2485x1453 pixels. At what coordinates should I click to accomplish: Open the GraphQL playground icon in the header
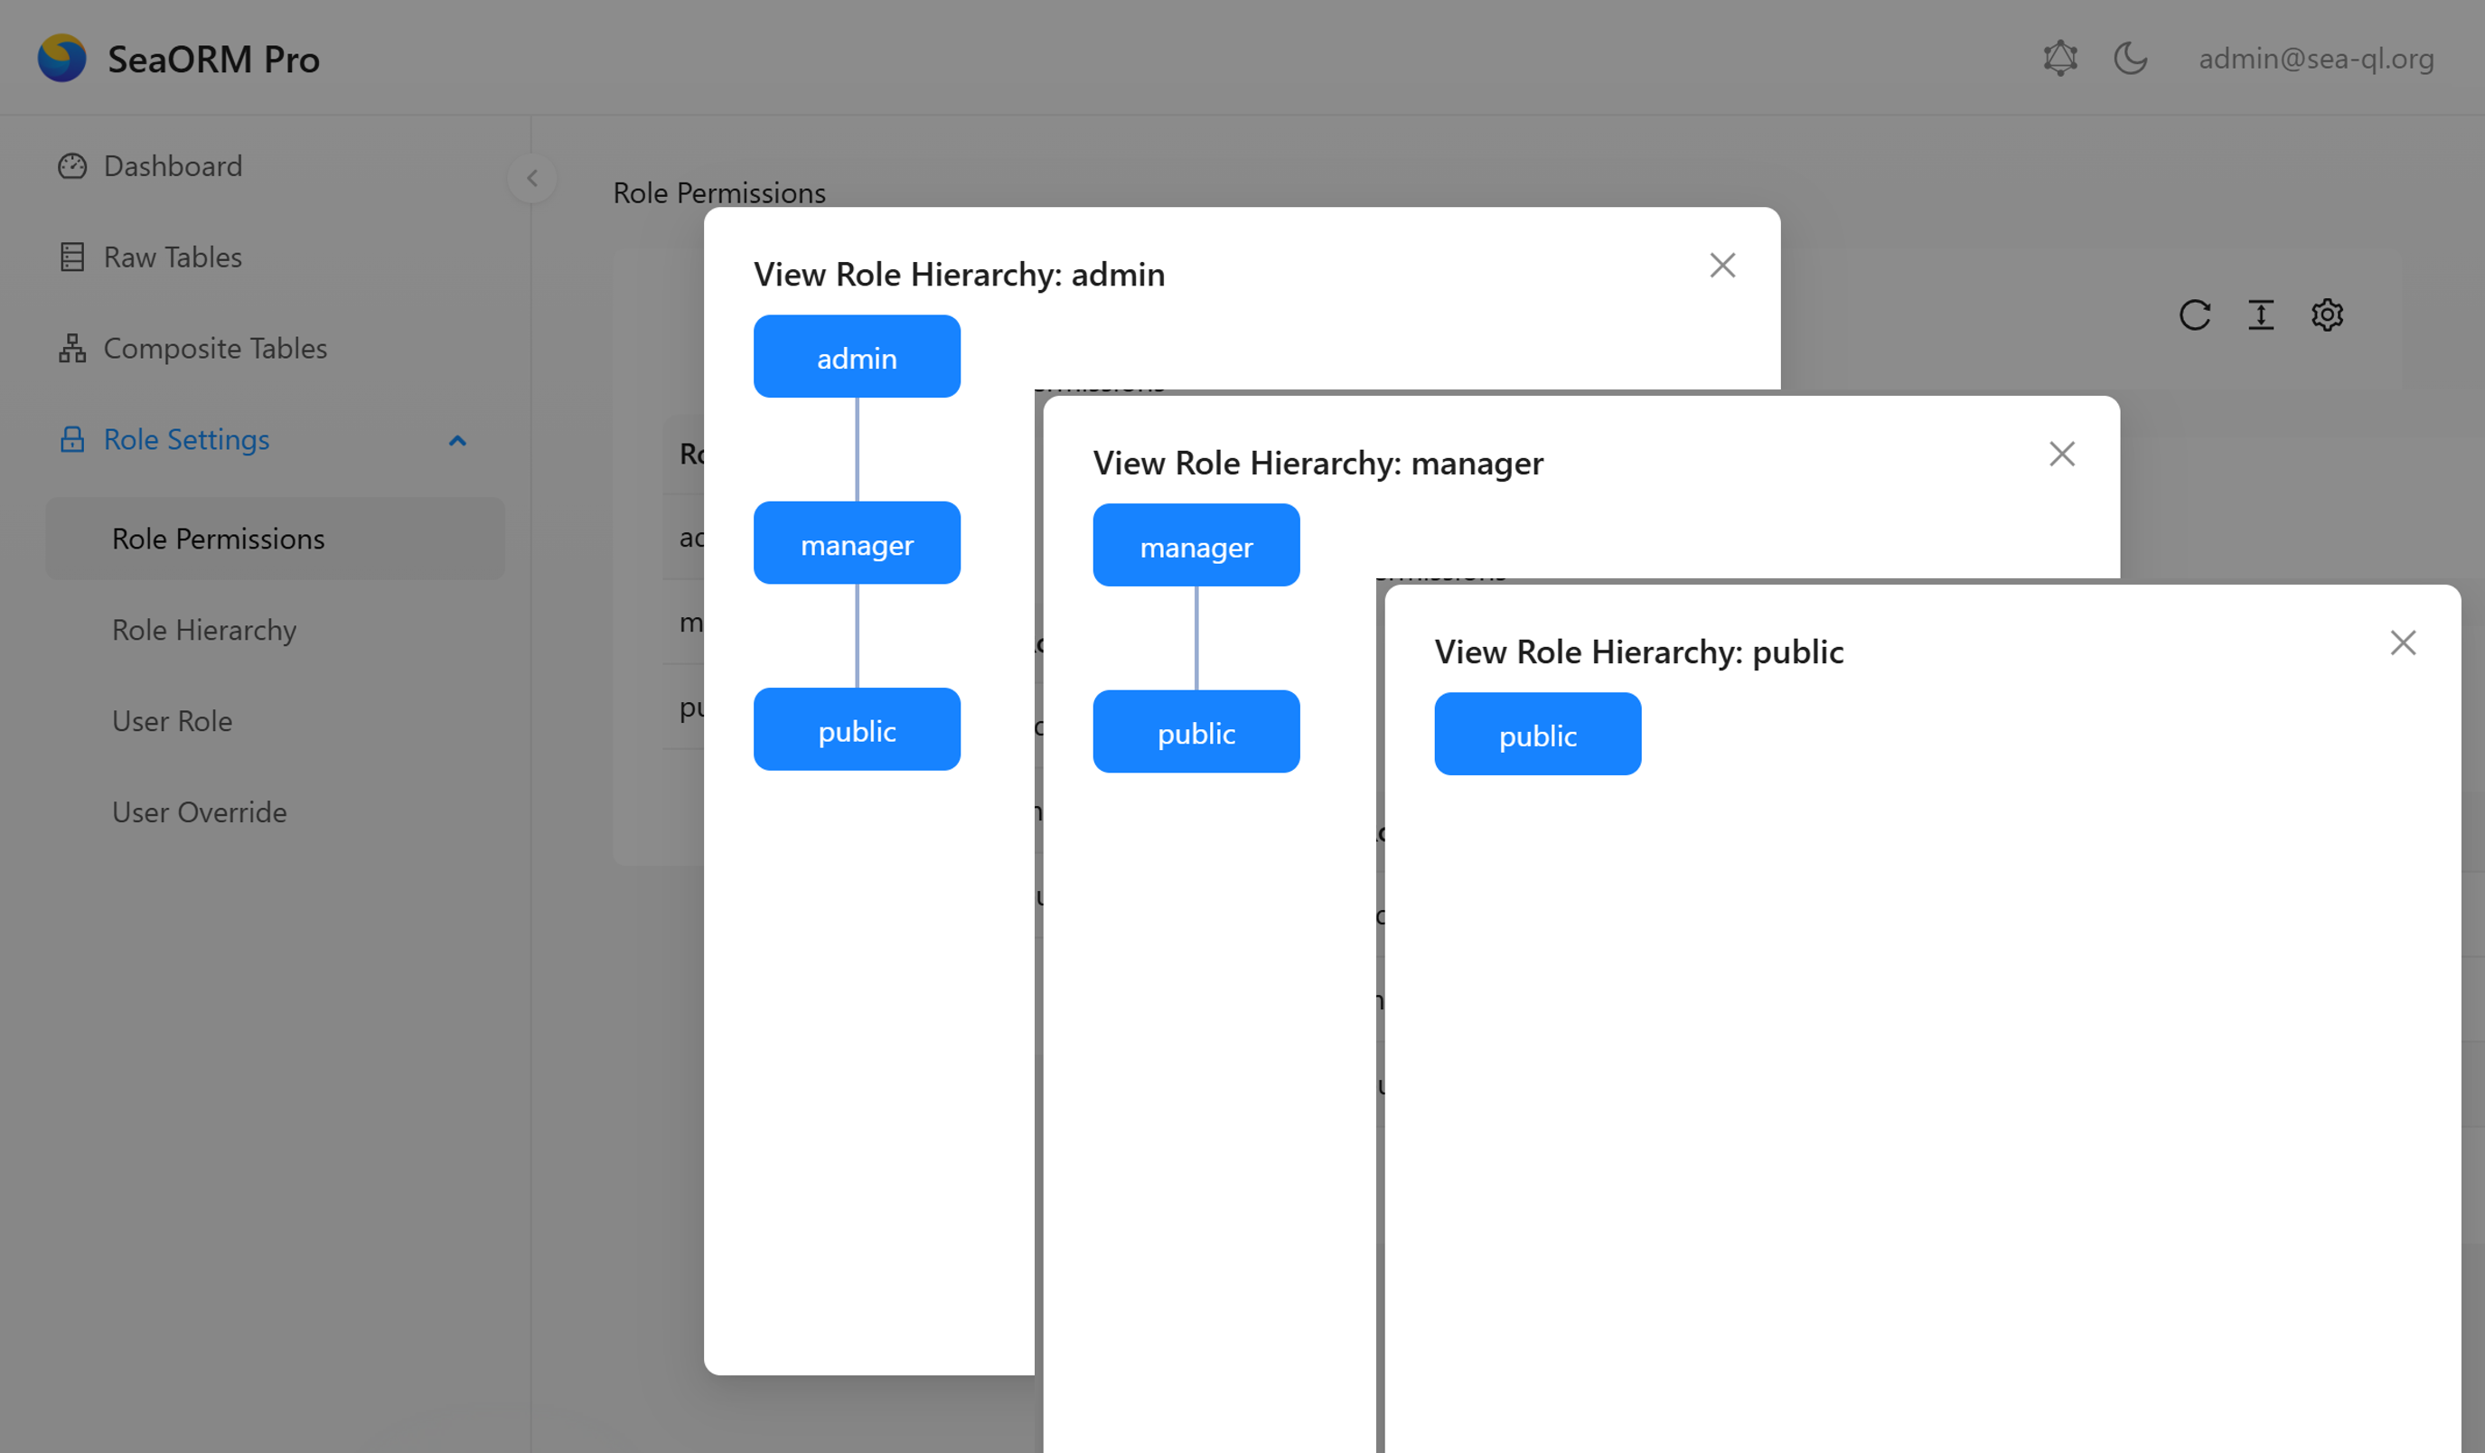pyautogui.click(x=2060, y=58)
